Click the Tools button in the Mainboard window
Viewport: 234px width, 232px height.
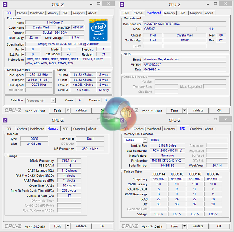click(x=174, y=111)
